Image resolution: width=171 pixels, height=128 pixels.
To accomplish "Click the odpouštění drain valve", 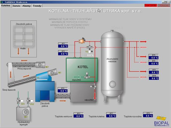I will pyautogui.click(x=94, y=86).
